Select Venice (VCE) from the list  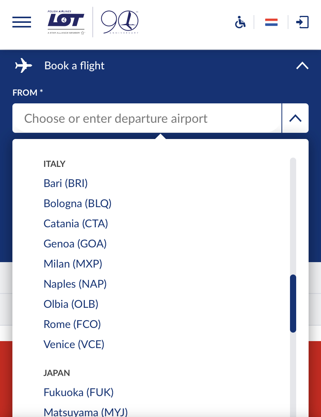click(74, 344)
